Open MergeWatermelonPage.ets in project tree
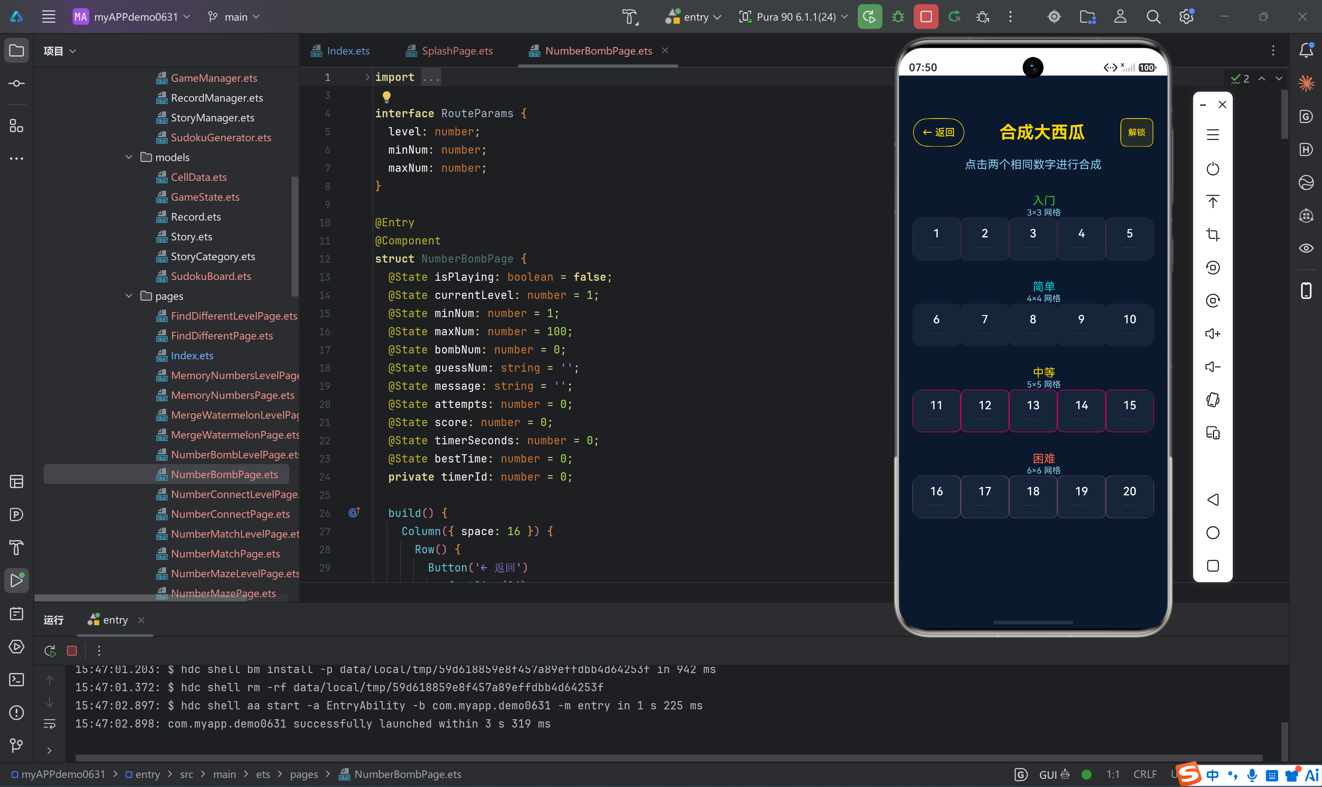This screenshot has width=1322, height=787. pyautogui.click(x=235, y=435)
